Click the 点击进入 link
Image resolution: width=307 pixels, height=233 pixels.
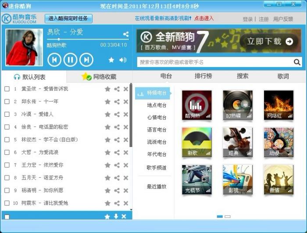(204, 18)
